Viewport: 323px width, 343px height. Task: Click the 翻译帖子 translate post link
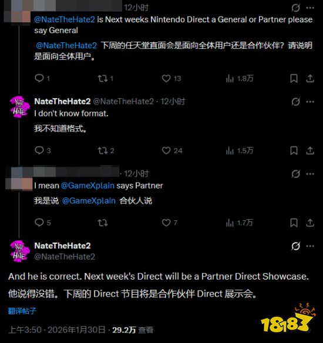click(x=22, y=311)
